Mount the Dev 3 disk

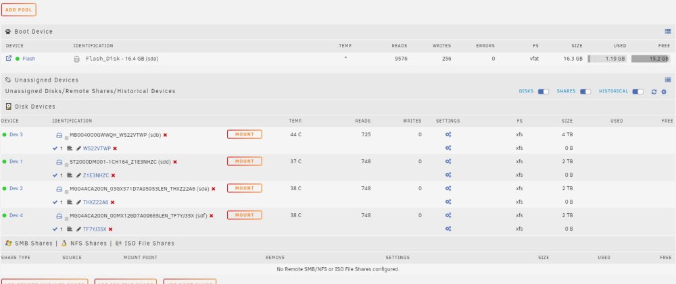pyautogui.click(x=245, y=135)
